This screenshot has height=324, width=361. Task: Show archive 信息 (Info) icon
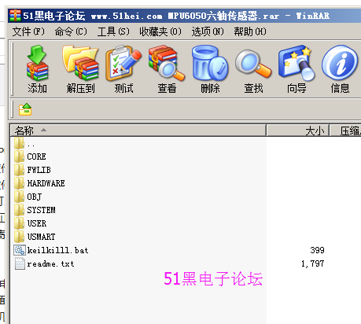click(x=340, y=69)
